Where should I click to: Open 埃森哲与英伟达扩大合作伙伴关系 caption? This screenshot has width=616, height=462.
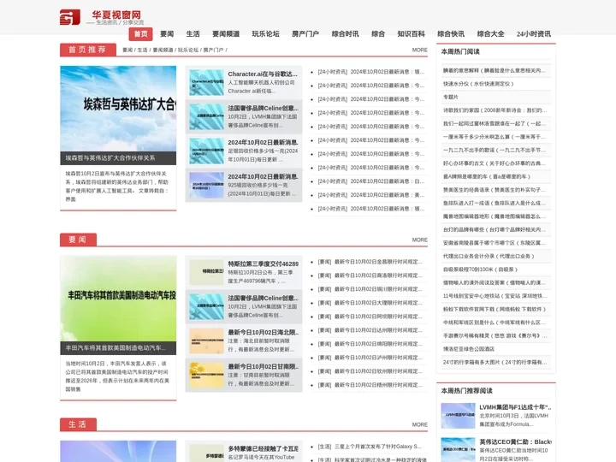tap(110, 158)
